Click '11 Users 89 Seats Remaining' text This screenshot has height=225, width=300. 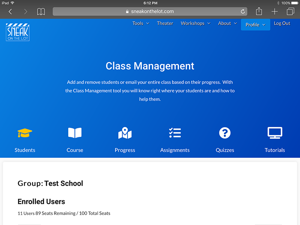(46, 213)
